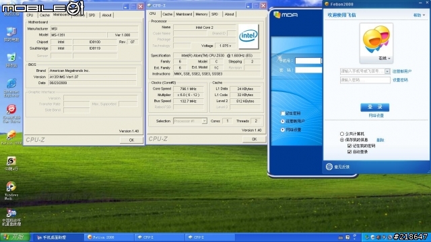Click the BIOS date 06/23/2009

tap(92, 83)
